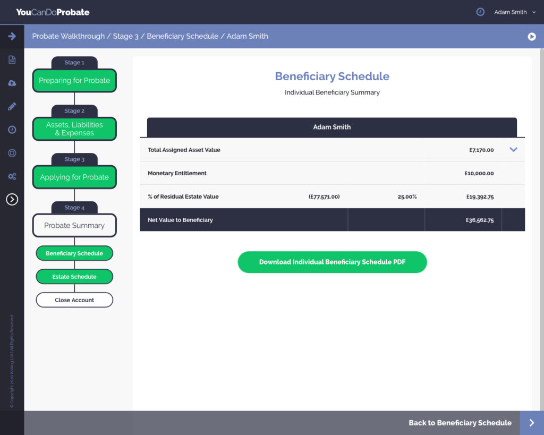Viewport: 544px width, 435px height.
Task: Open the lifebuoy help icon in sidebar
Action: [x=12, y=153]
